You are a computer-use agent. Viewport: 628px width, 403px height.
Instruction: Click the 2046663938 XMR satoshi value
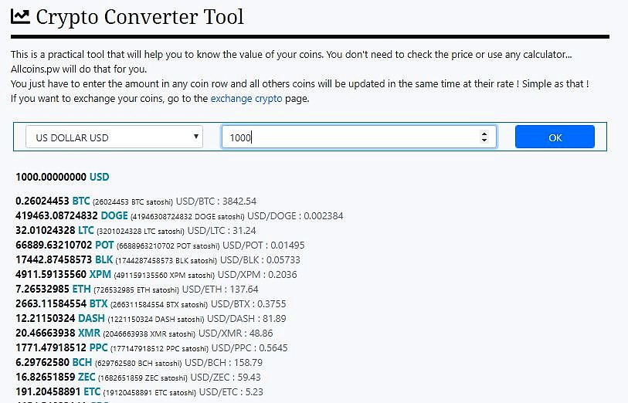tap(149, 334)
